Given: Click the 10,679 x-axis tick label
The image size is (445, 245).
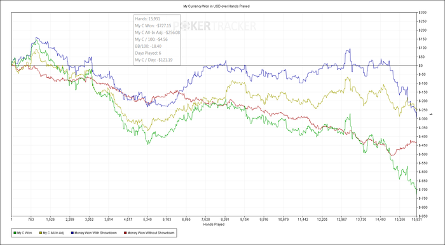Looking at the screenshot, I should pos(284,220).
